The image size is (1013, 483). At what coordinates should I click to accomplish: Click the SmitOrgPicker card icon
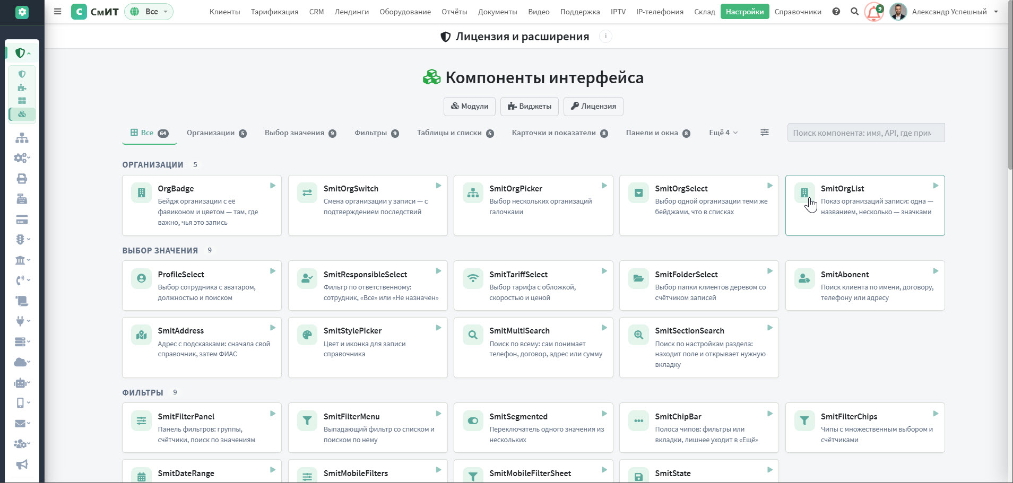pos(473,193)
